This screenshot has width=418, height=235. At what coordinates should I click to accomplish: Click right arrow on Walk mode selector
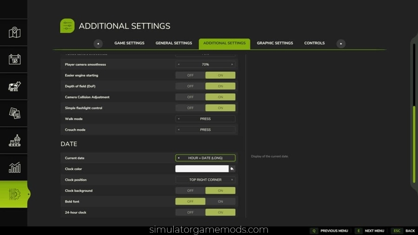click(232, 119)
